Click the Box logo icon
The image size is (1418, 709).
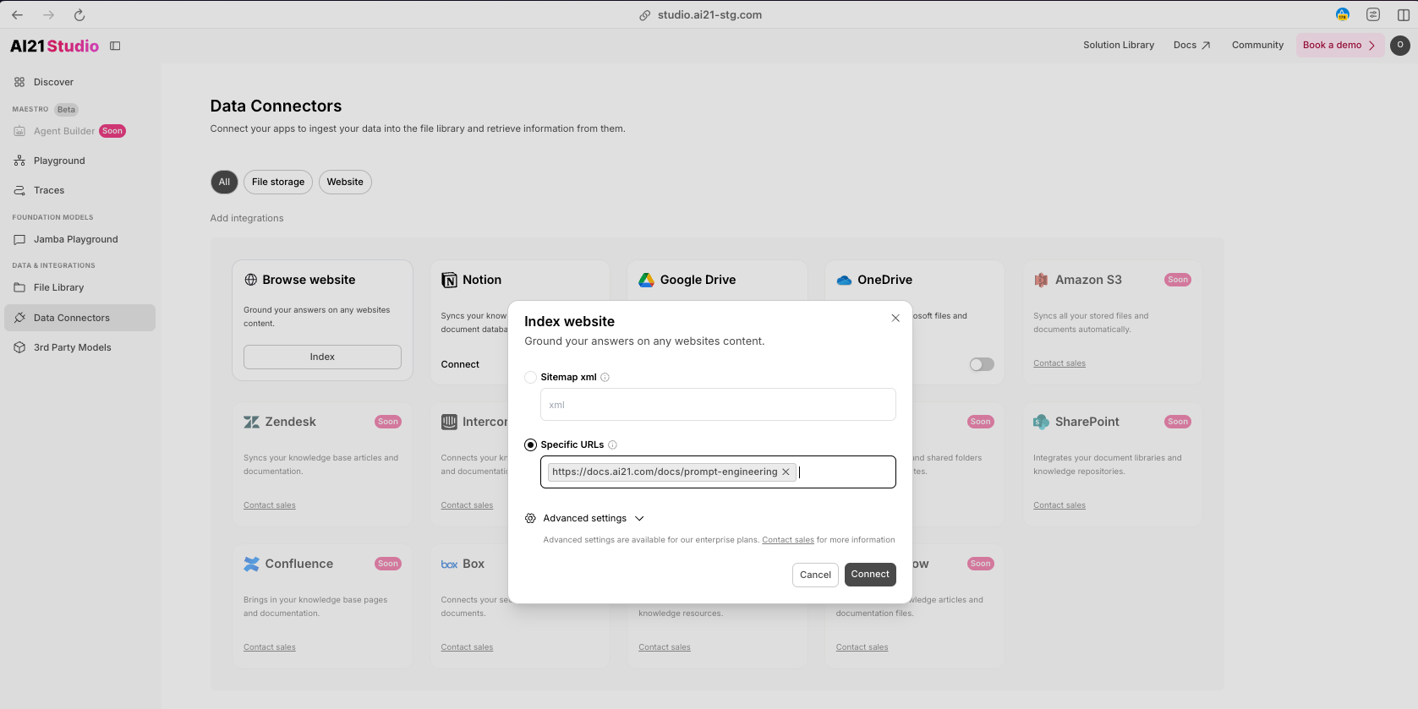[x=449, y=564]
